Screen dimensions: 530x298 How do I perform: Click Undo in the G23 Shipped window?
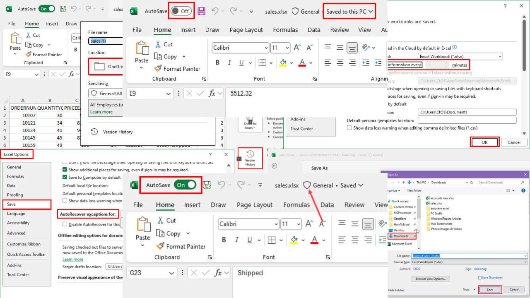click(x=221, y=185)
